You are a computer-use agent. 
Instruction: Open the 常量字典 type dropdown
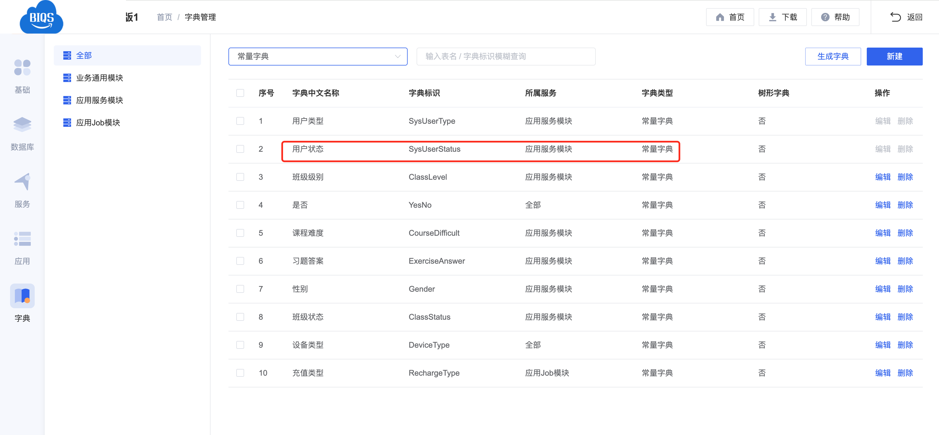click(318, 57)
